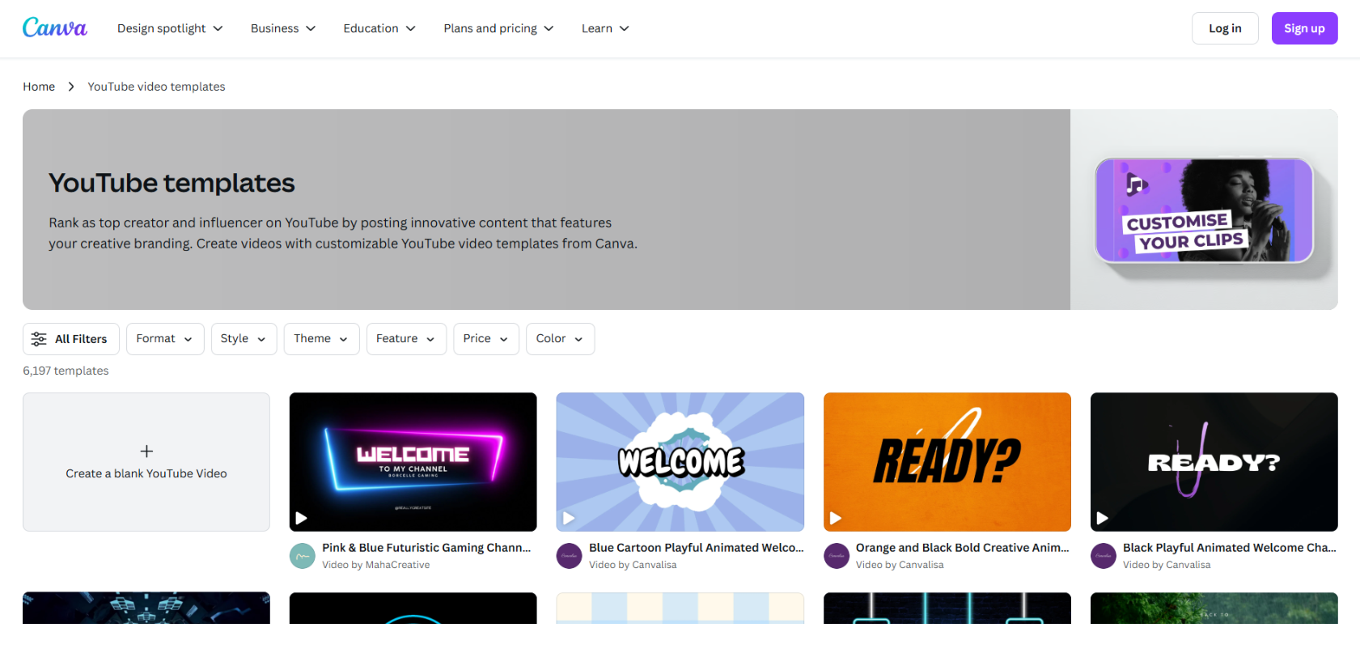
Task: Open Black Playful Animated Welcome title link
Action: point(1230,548)
